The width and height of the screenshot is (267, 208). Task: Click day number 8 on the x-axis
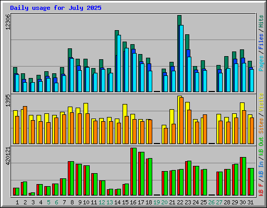click(x=72, y=202)
